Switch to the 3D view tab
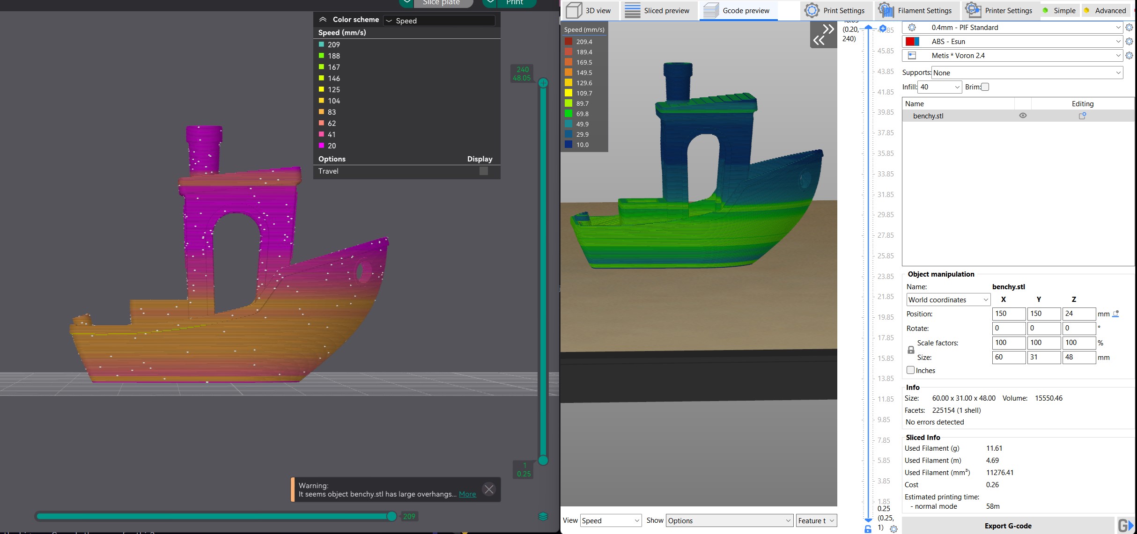1137x534 pixels. click(x=590, y=10)
